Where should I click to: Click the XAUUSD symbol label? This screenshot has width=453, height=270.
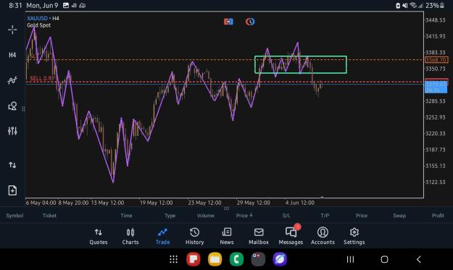pyautogui.click(x=37, y=19)
